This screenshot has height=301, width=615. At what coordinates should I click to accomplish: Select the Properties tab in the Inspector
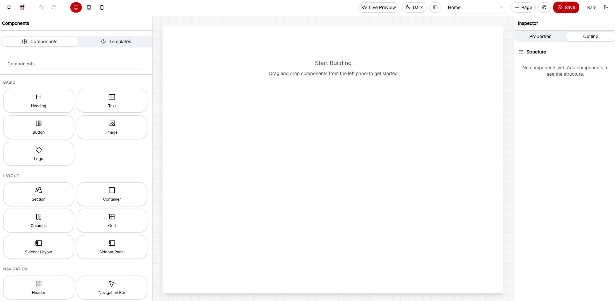[x=540, y=36]
